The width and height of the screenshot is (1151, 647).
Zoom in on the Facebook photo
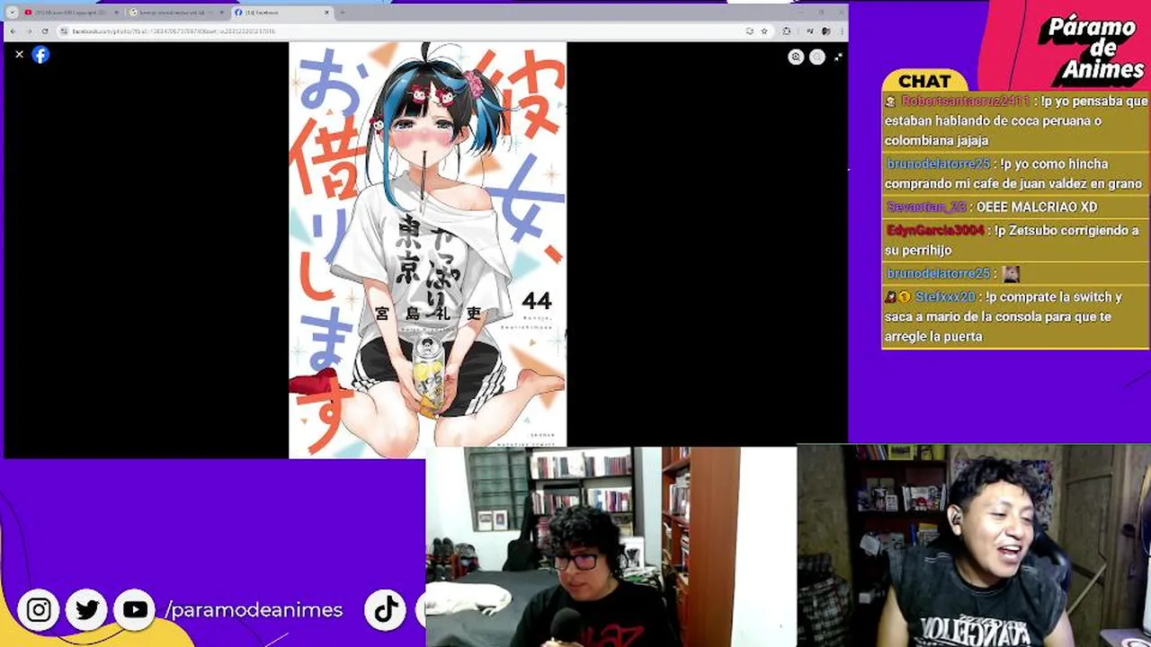pyautogui.click(x=796, y=57)
